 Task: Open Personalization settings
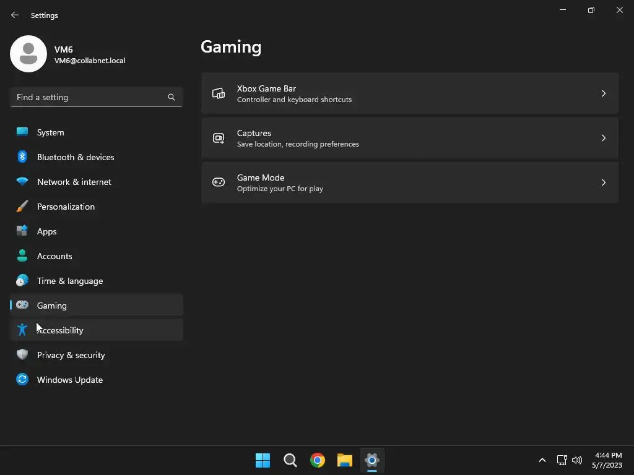(x=96, y=207)
